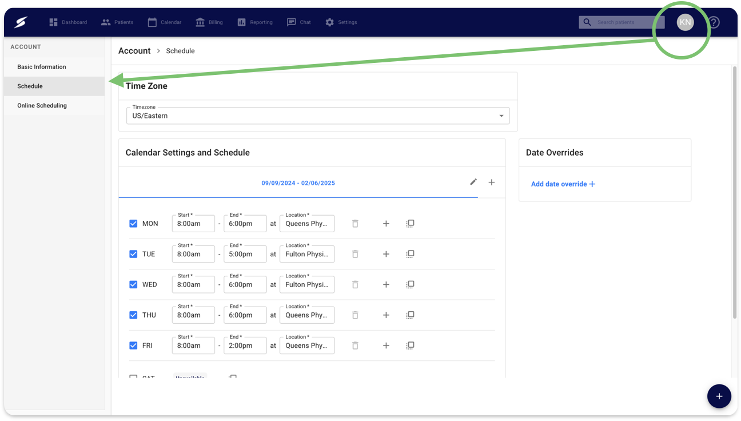Open Wednesday End time 6:00pm field
The height and width of the screenshot is (421, 741).
click(245, 284)
